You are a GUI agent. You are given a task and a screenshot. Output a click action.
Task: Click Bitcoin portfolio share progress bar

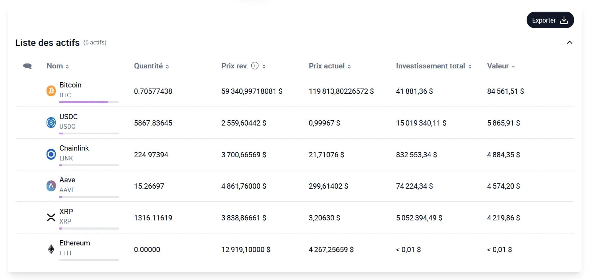point(89,102)
